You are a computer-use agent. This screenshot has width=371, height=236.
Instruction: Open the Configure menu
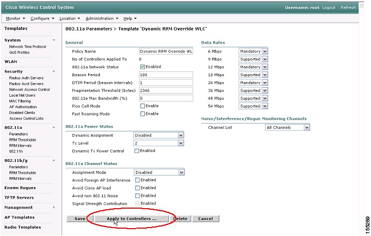click(42, 18)
